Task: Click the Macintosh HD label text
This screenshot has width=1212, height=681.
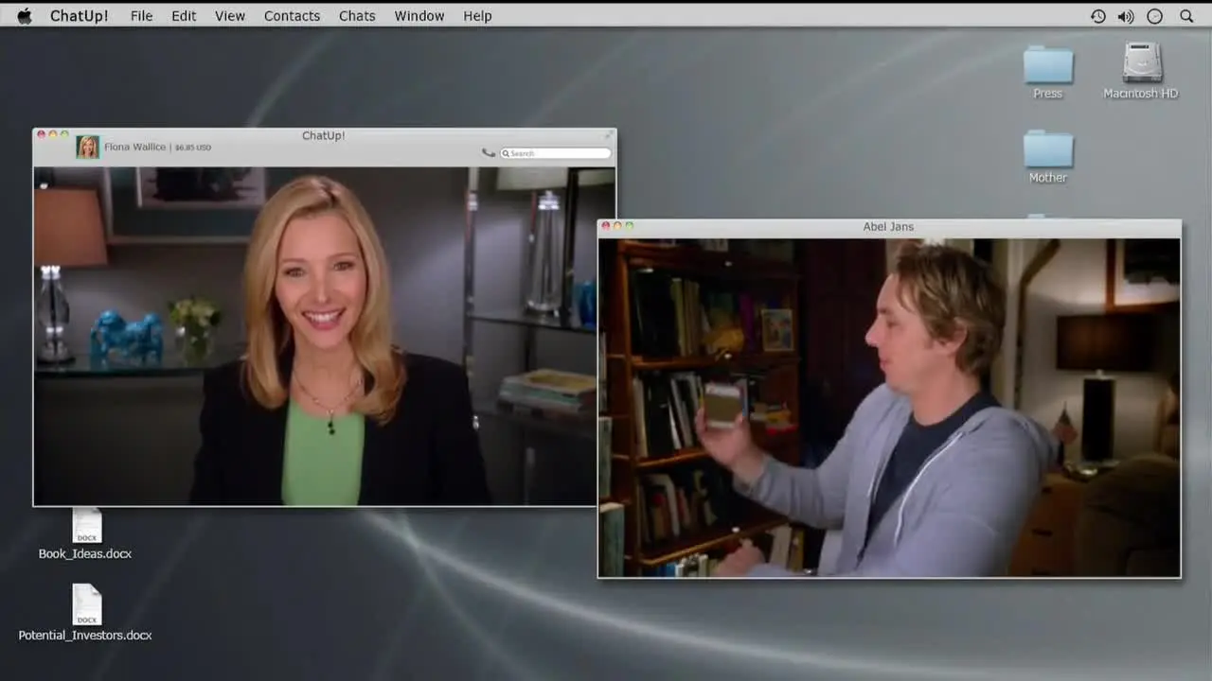Action: pyautogui.click(x=1141, y=94)
